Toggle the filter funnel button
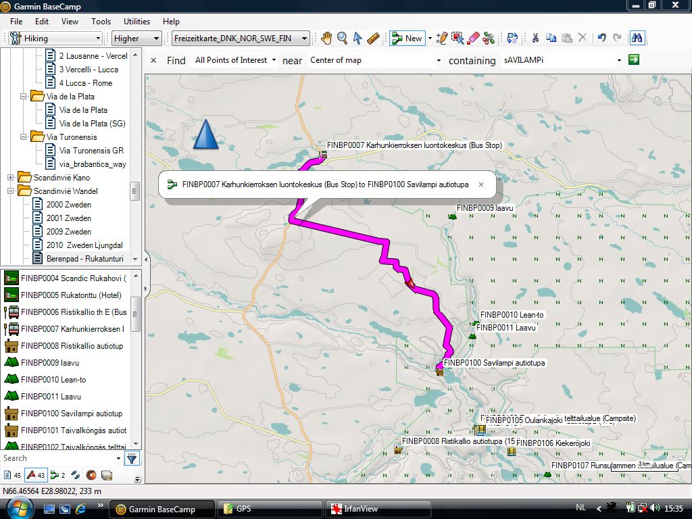 [132, 458]
